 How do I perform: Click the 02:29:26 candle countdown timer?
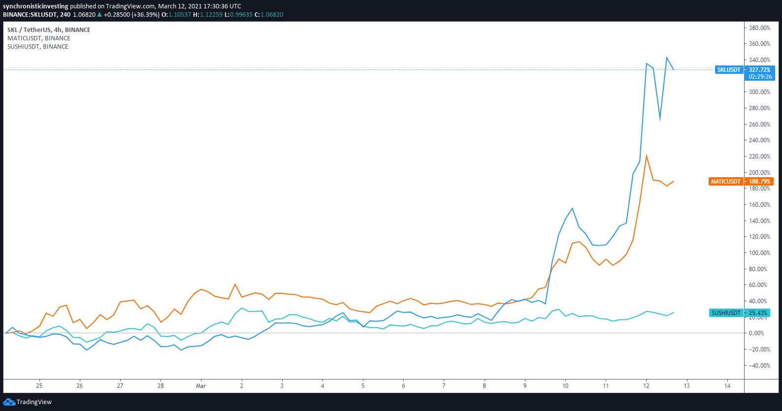(760, 77)
